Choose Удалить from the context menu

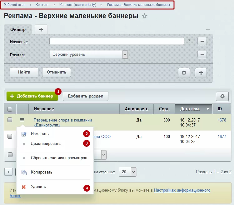coord(38,187)
